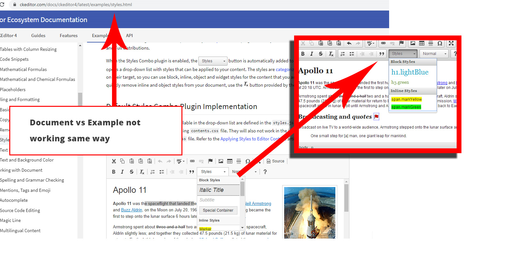Open Styles dropdown in the red-framed editor
The height and width of the screenshot is (275, 512).
click(403, 54)
